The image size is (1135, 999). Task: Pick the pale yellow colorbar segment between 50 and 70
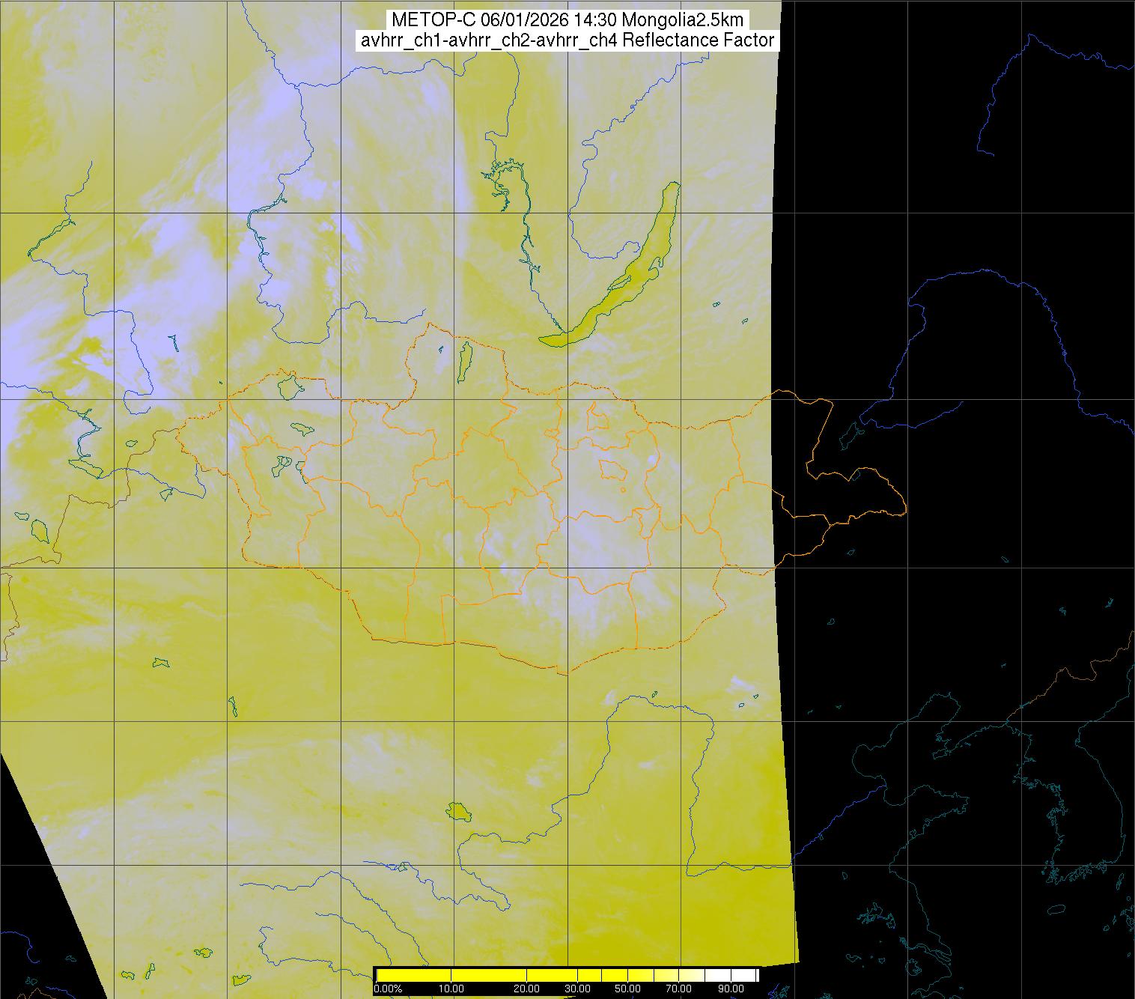[651, 975]
